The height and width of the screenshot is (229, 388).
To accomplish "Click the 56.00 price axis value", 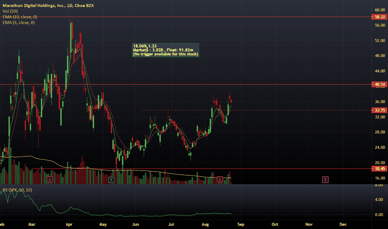I will [380, 25].
